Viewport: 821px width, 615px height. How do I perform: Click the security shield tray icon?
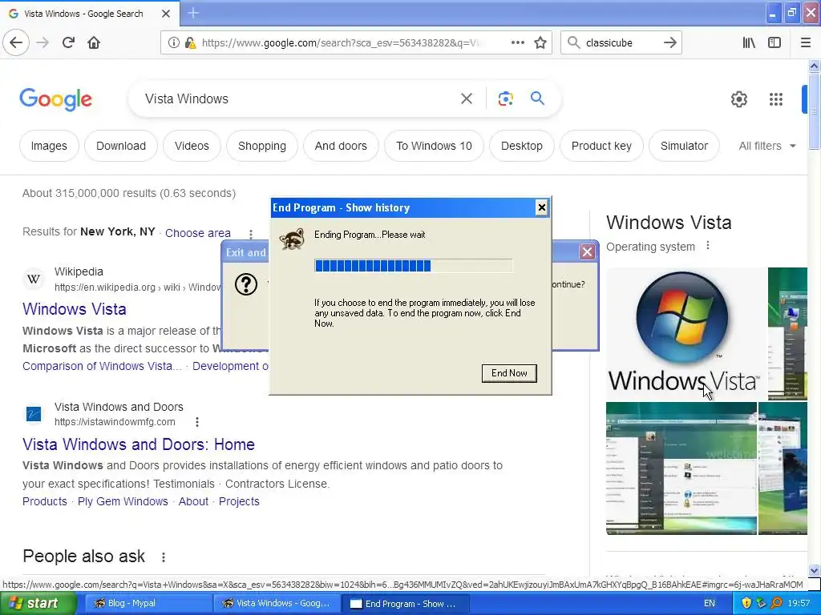pyautogui.click(x=746, y=603)
